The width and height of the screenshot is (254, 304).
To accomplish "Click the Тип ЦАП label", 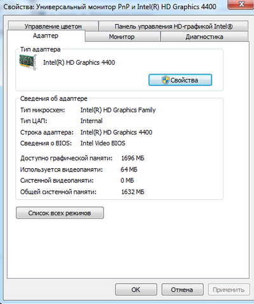I will pyautogui.click(x=34, y=121).
